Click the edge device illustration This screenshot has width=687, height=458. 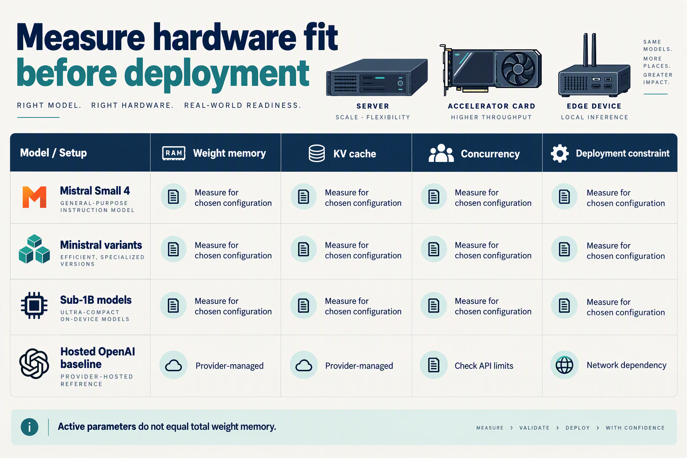(x=594, y=65)
